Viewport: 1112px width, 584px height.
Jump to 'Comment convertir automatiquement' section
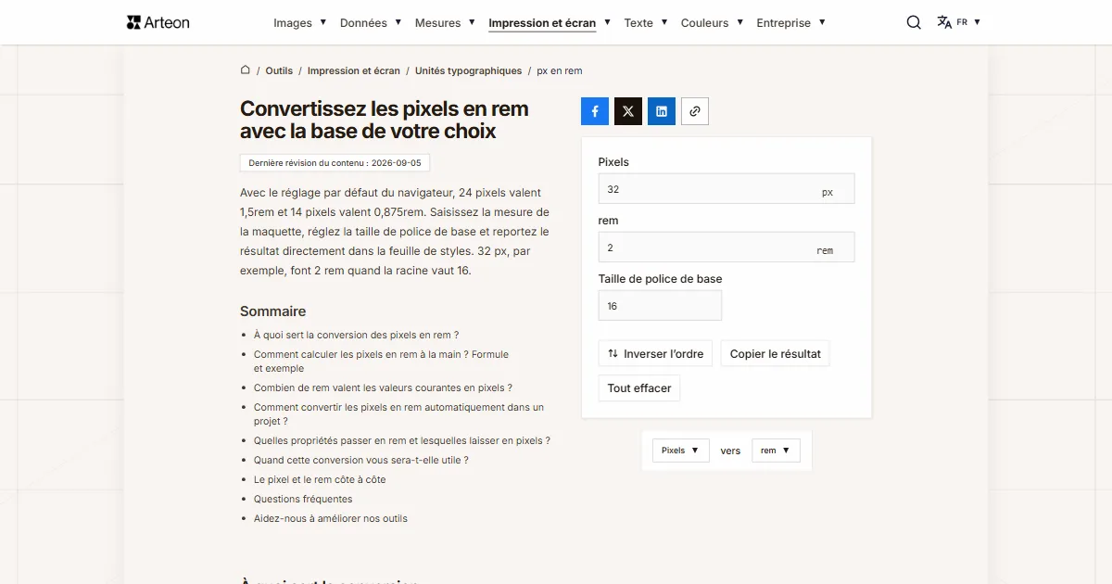tap(398, 414)
